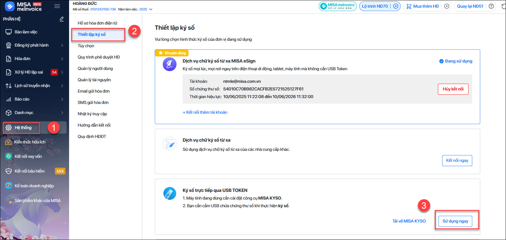The height and width of the screenshot is (240, 506).
Task: Click the tax code 0101243150-136 link
Action: (x=103, y=10)
